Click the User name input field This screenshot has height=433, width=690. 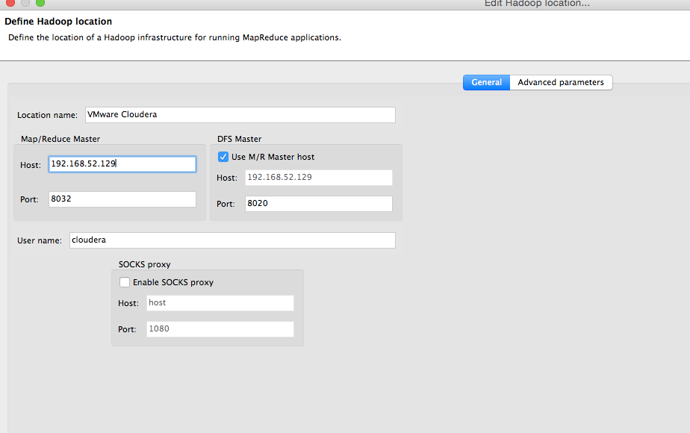(232, 240)
